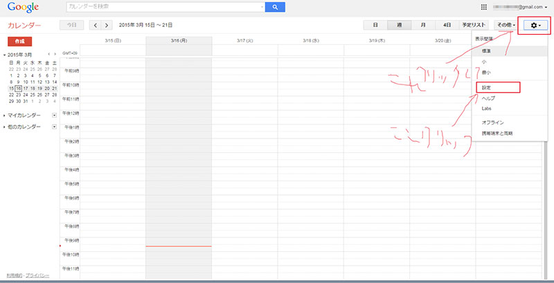554x283 pixels.
Task: Go to the next week arrow
Action: point(107,25)
